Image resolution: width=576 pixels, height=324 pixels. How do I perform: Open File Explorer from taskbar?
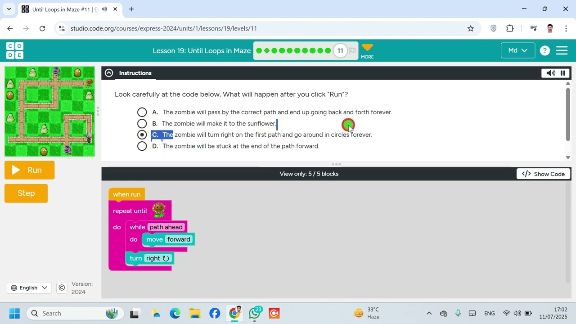[x=194, y=313]
